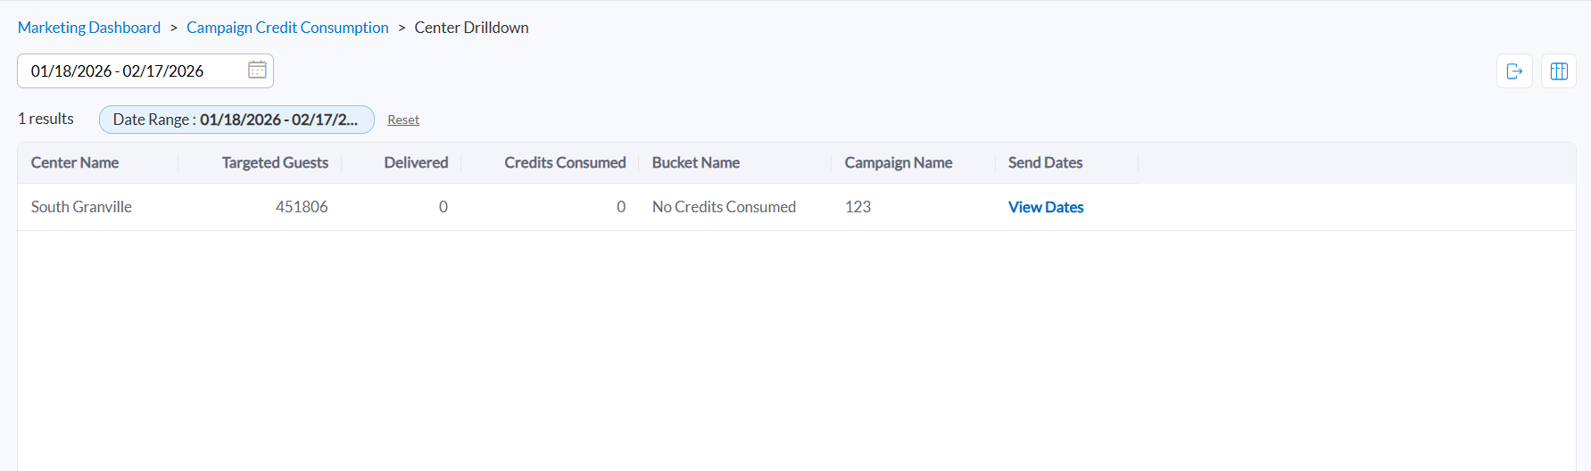Open the calendar date picker icon
1591x471 pixels.
pyautogui.click(x=257, y=70)
